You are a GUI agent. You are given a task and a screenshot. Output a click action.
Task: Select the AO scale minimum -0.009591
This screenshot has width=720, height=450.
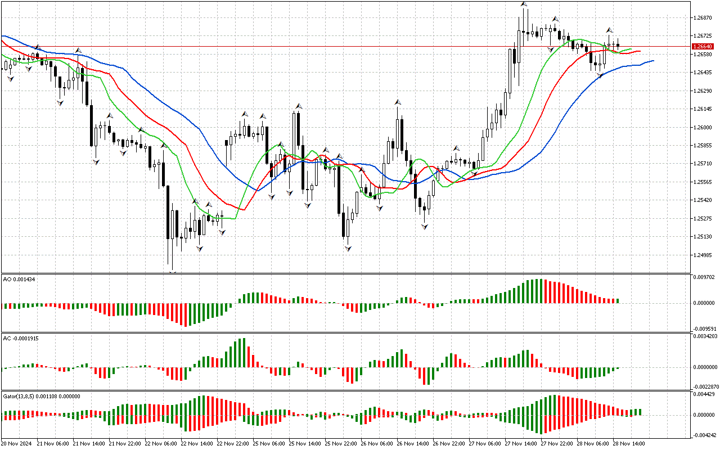click(705, 328)
